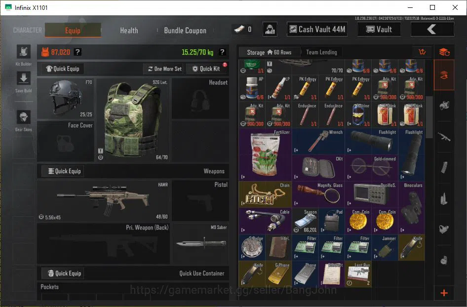The width and height of the screenshot is (467, 307).
Task: Select the magazine category filter
Action: (444, 167)
